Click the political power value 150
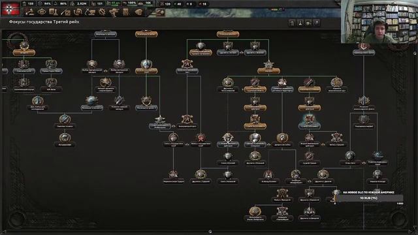 31,4
